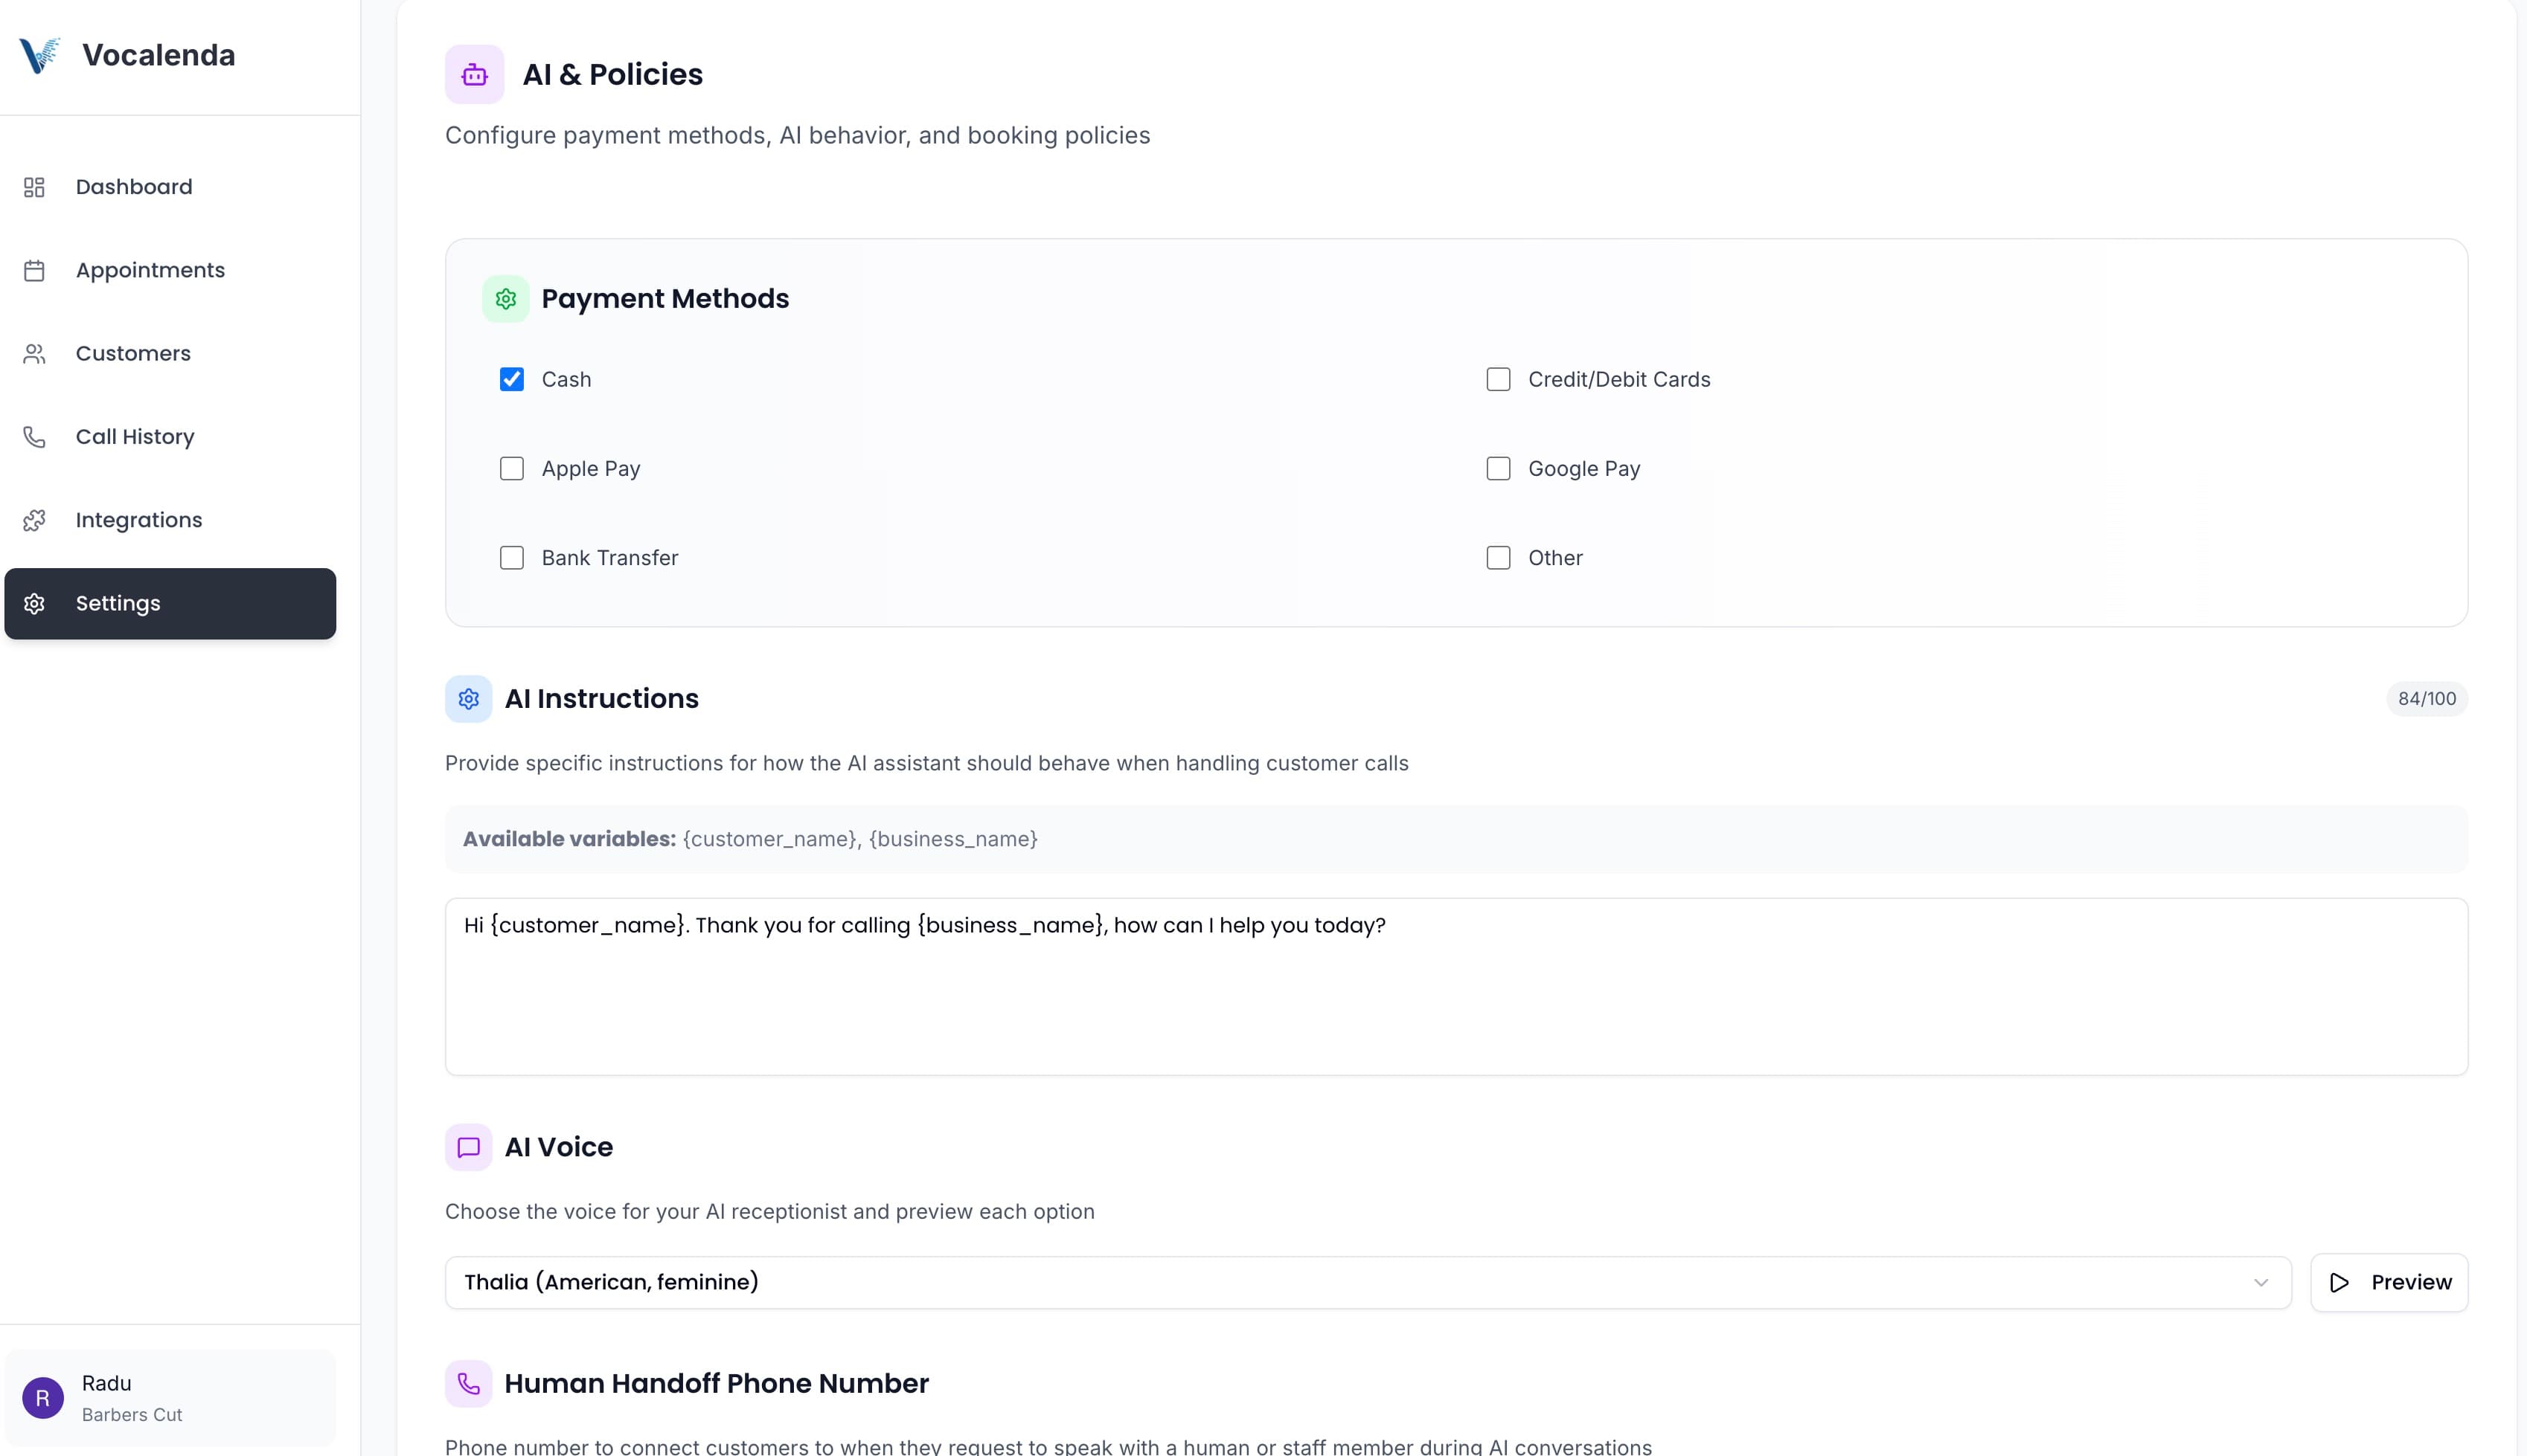Click the Settings gear icon in sidebar
Viewport: 2527px width, 1456px height.
[x=36, y=603]
